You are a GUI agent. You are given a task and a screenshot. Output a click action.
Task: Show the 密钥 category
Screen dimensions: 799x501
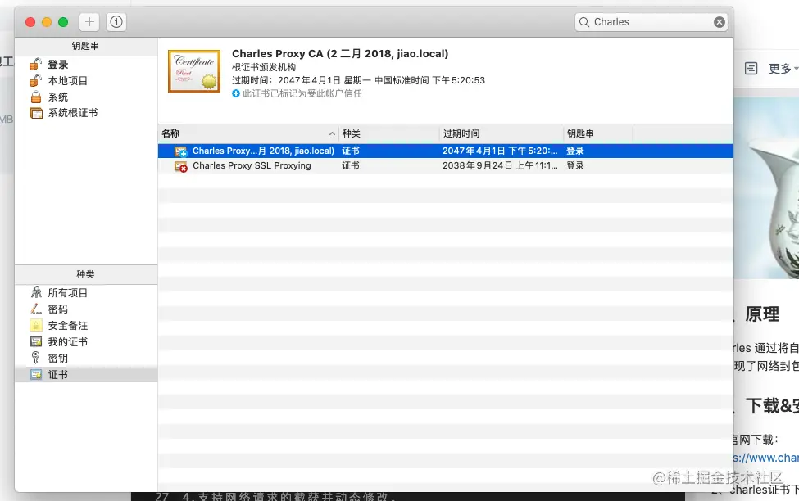pyautogui.click(x=58, y=358)
